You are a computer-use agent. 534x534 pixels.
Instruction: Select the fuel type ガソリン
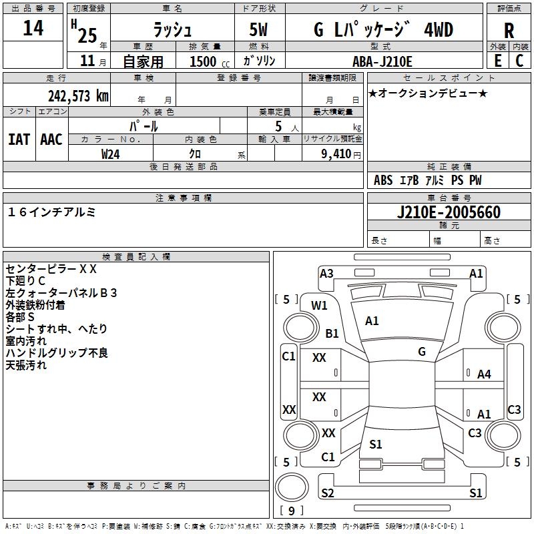259,61
